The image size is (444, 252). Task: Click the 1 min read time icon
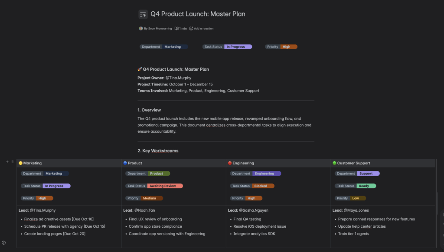(176, 29)
